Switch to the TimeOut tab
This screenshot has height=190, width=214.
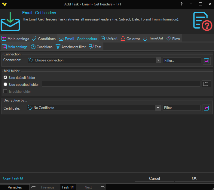pos(153,39)
